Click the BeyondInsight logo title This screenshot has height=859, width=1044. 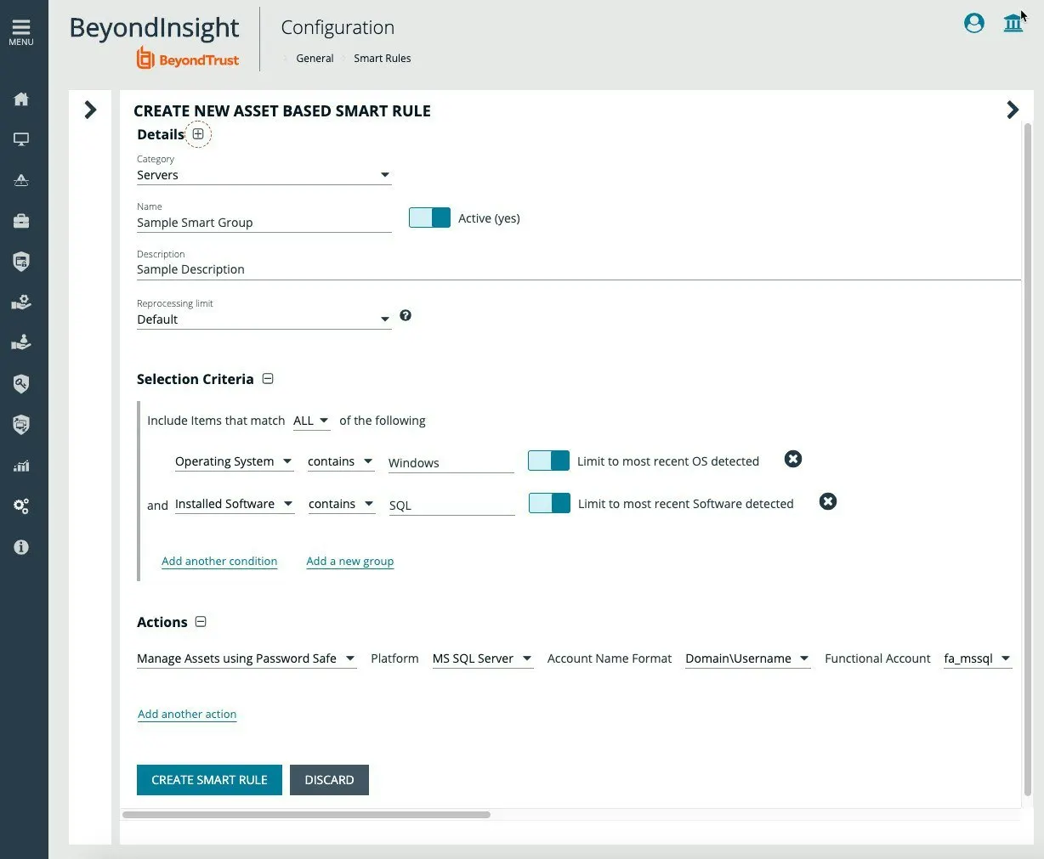pyautogui.click(x=154, y=28)
